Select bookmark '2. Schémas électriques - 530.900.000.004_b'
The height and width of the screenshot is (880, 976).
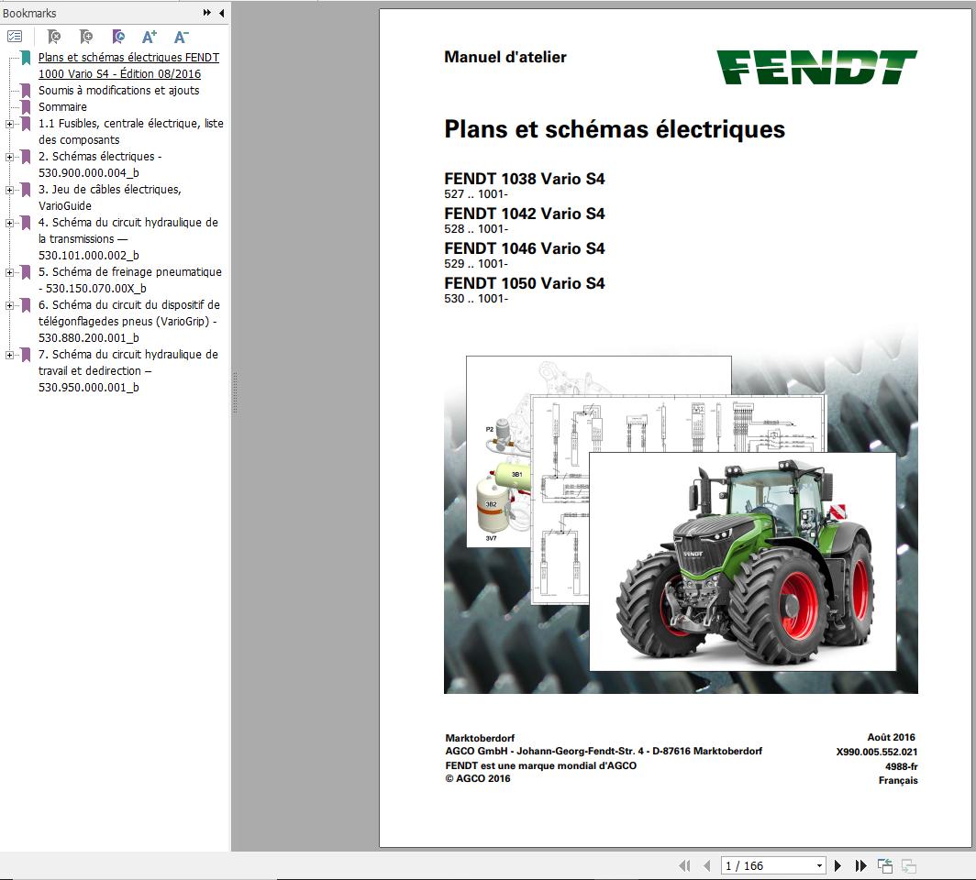(x=100, y=164)
